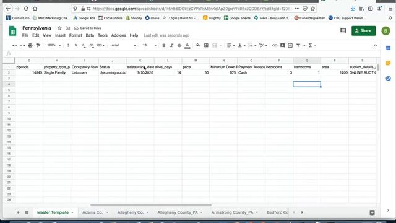The width and height of the screenshot is (396, 223).
Task: Select the Paint format tool
Action: coord(38,45)
